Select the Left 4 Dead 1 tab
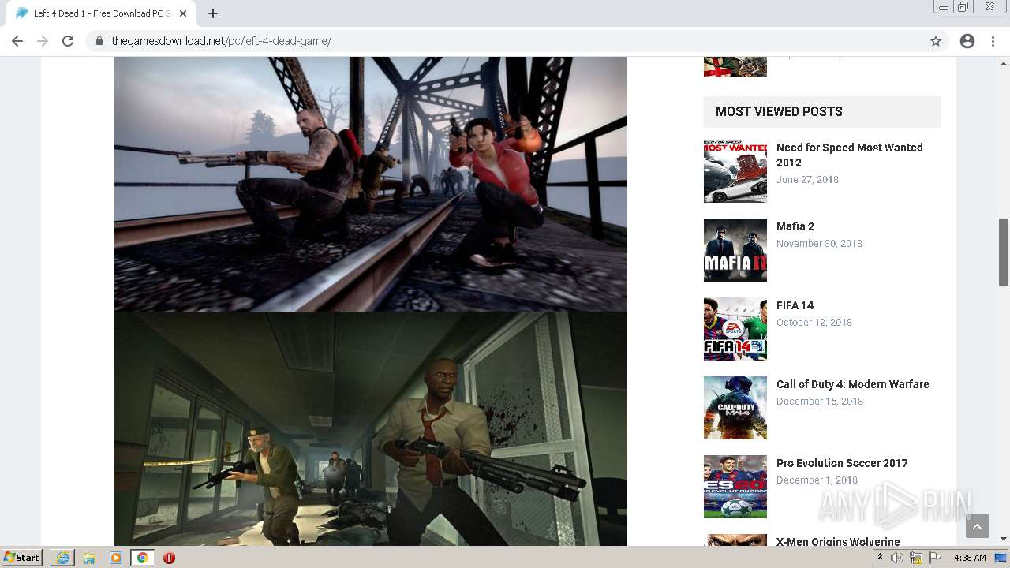1010x568 pixels. click(x=101, y=13)
